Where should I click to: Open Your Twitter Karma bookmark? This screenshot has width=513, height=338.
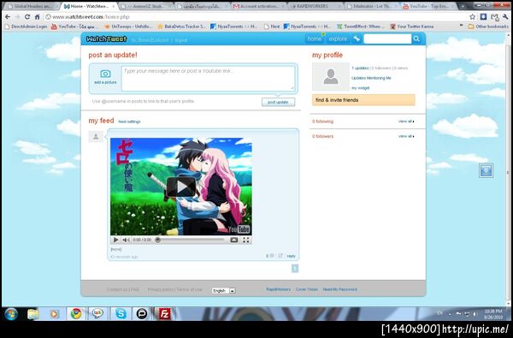coord(412,27)
